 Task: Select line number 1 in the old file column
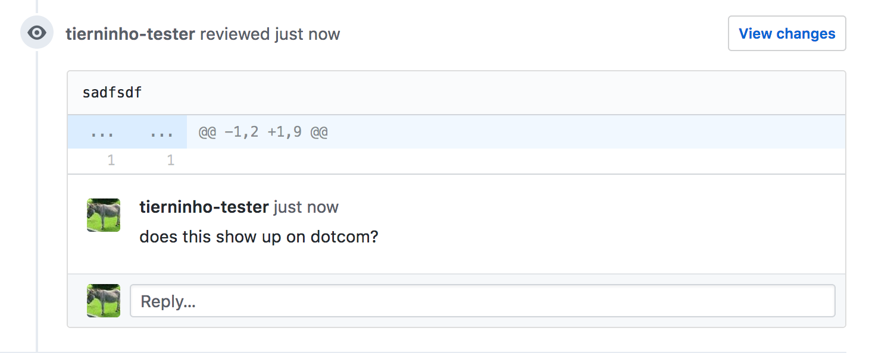[x=111, y=160]
